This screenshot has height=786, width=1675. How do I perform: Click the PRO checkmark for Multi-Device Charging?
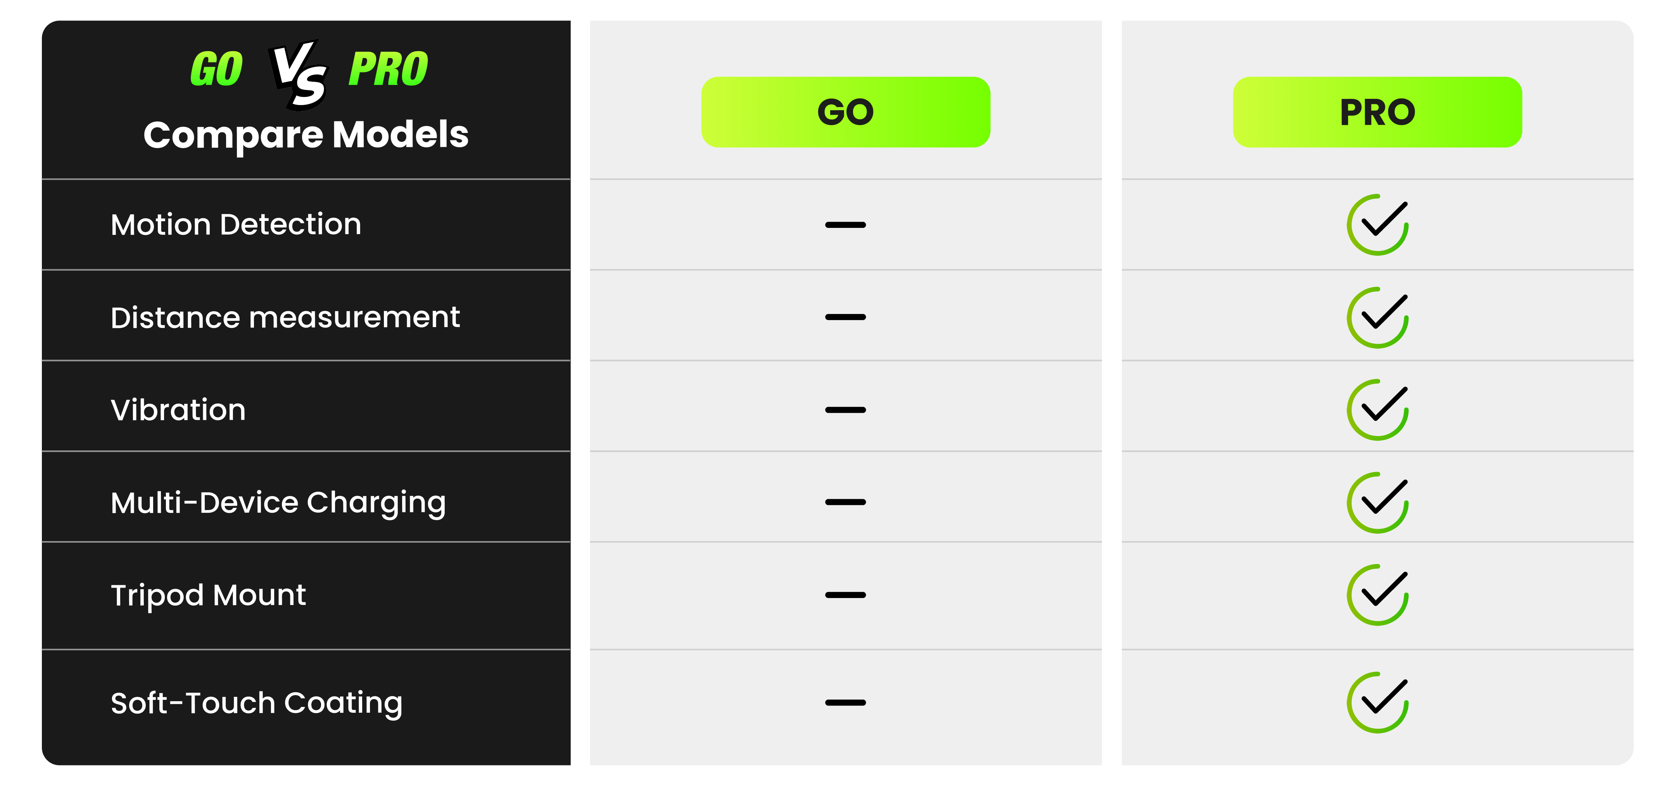1377,503
